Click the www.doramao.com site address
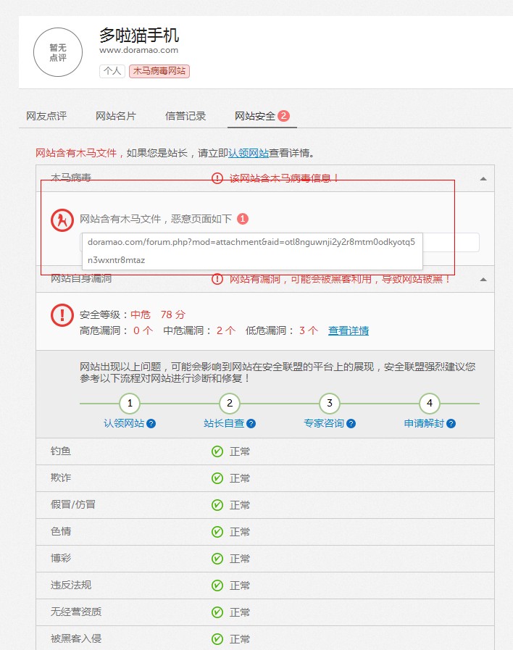 (x=139, y=50)
